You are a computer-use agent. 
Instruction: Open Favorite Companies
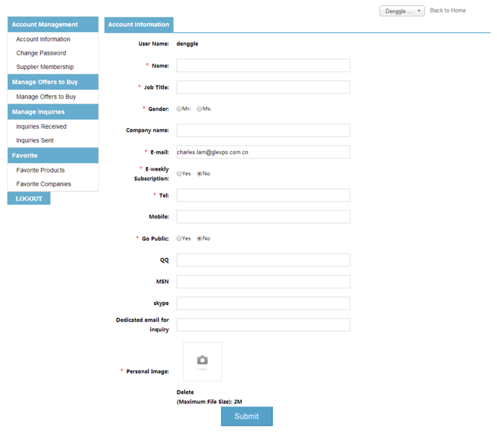[x=43, y=184]
